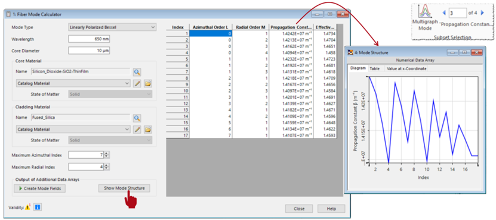Click the Wavelength input field
The height and width of the screenshot is (220, 496).
coord(89,39)
